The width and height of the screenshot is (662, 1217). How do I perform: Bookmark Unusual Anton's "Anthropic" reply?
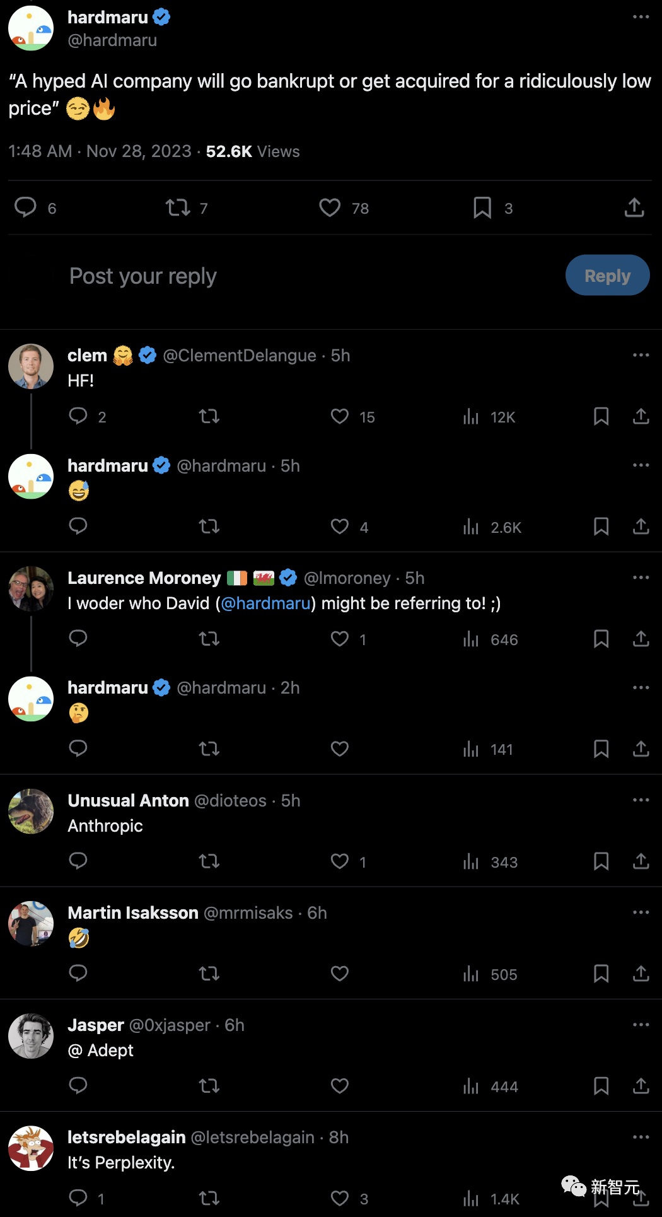pyautogui.click(x=601, y=861)
